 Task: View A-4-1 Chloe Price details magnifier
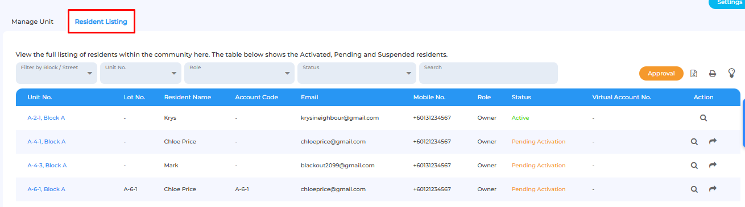694,142
